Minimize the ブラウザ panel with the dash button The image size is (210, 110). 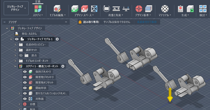(x=66, y=22)
